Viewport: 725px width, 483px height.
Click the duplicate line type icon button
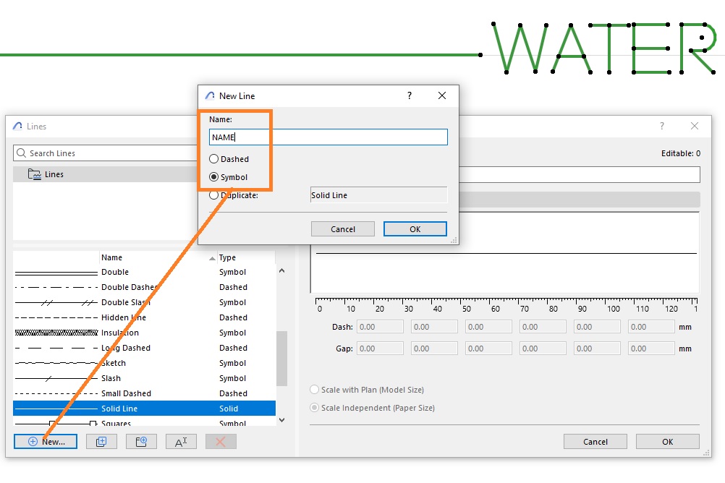point(101,441)
